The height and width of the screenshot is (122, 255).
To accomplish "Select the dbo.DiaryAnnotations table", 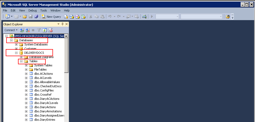I will (x=48, y=111).
